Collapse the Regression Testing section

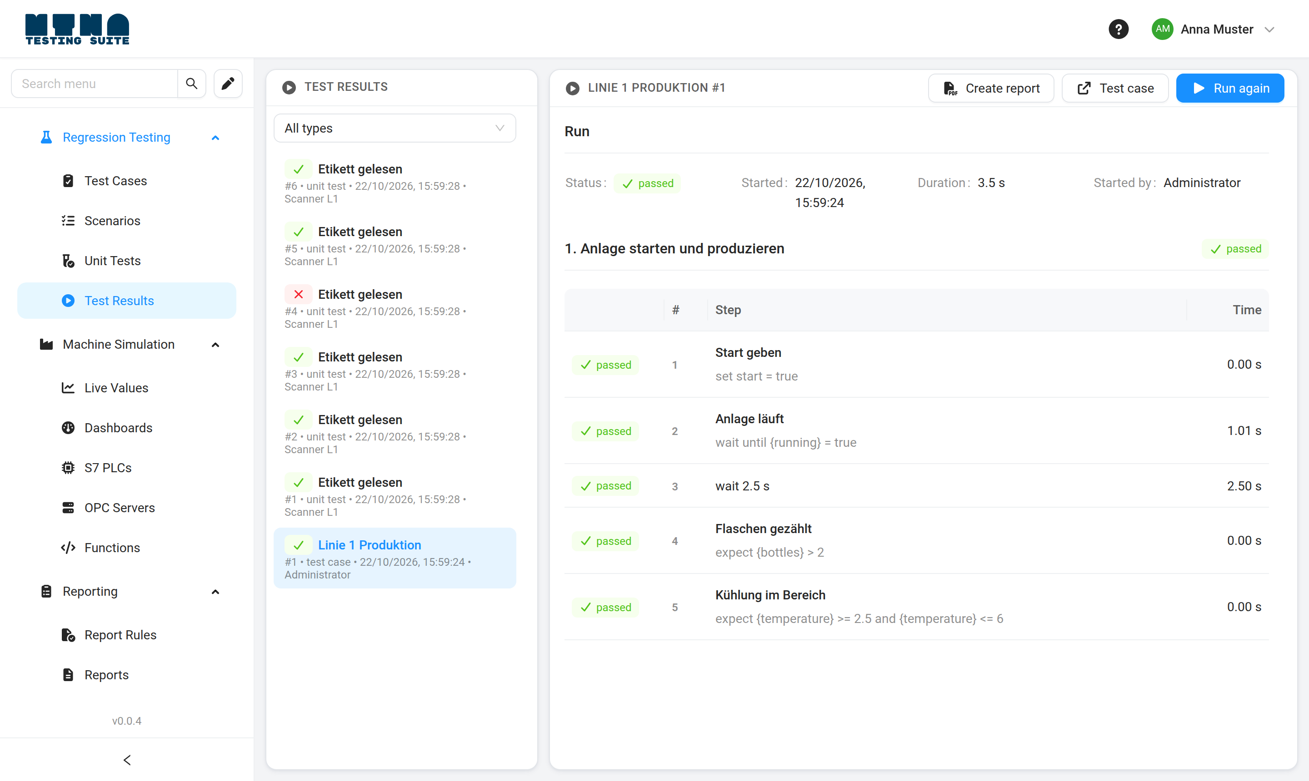click(x=215, y=138)
